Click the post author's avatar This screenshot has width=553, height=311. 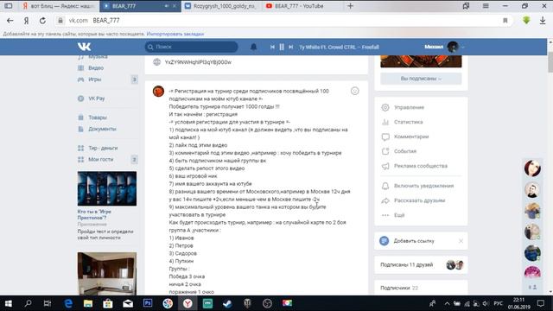(x=158, y=92)
